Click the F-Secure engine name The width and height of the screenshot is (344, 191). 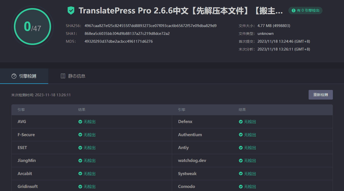coord(26,135)
